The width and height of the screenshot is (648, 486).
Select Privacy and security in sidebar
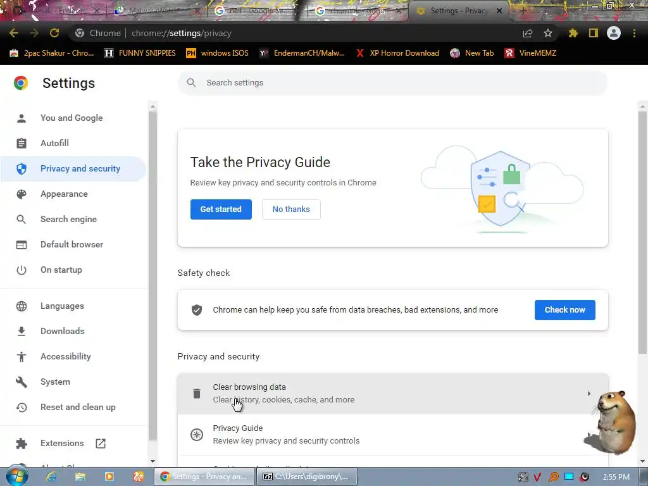(x=73, y=168)
